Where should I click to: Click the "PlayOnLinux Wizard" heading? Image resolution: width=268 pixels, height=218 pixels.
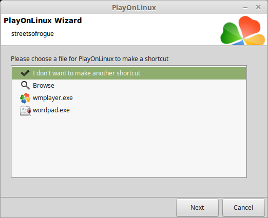(x=43, y=21)
